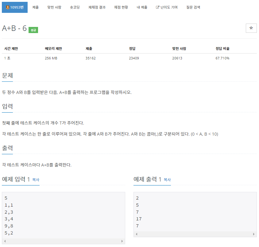
Task: Open the 맞힌 사람 tab
Action: coord(54,7)
